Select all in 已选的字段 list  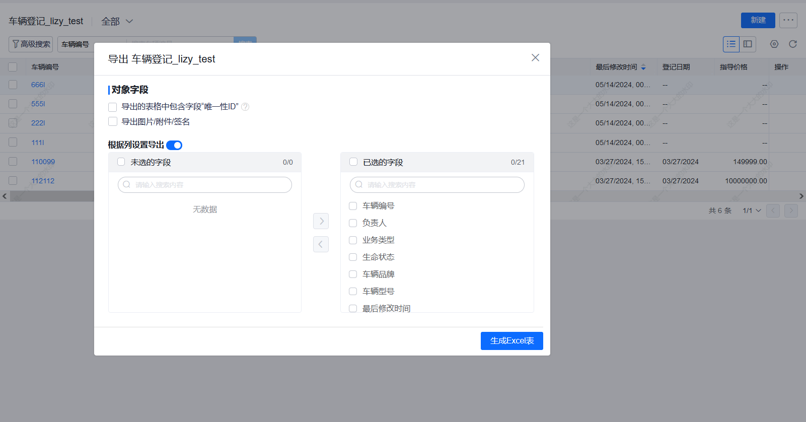pyautogui.click(x=353, y=162)
